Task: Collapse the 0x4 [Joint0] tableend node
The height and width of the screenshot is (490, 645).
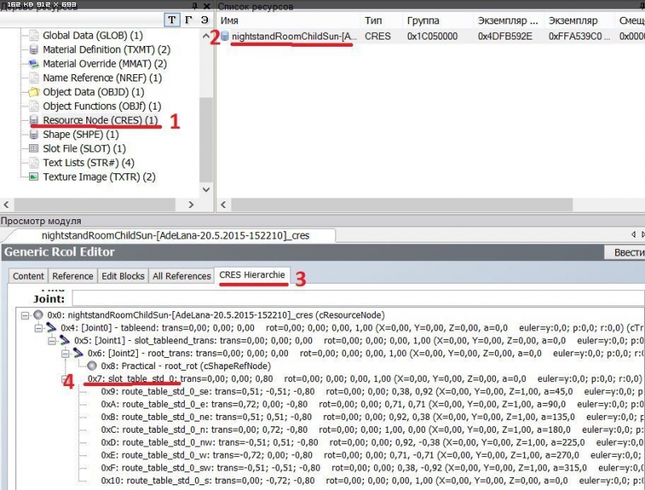Action: tap(38, 328)
